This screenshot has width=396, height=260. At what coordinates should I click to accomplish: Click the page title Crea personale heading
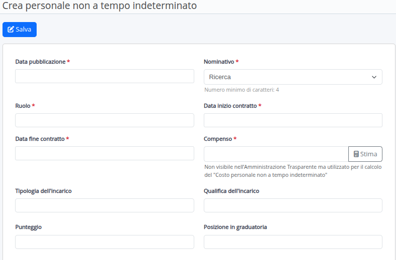tap(99, 6)
